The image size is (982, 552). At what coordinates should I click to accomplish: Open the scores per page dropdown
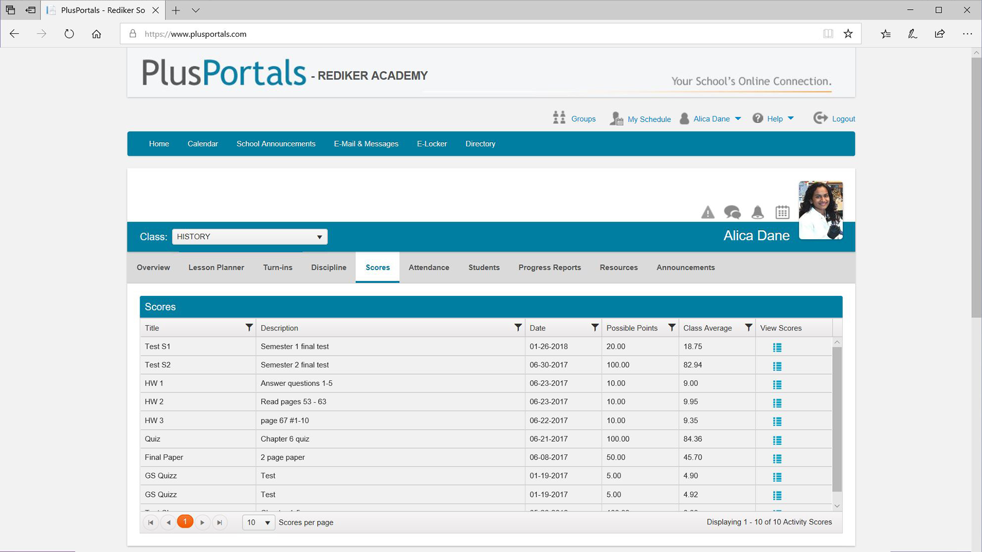[259, 522]
